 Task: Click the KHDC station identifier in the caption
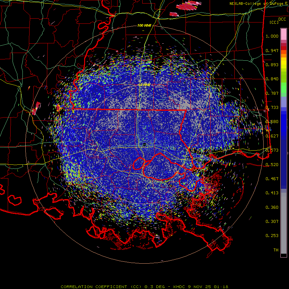(179, 287)
